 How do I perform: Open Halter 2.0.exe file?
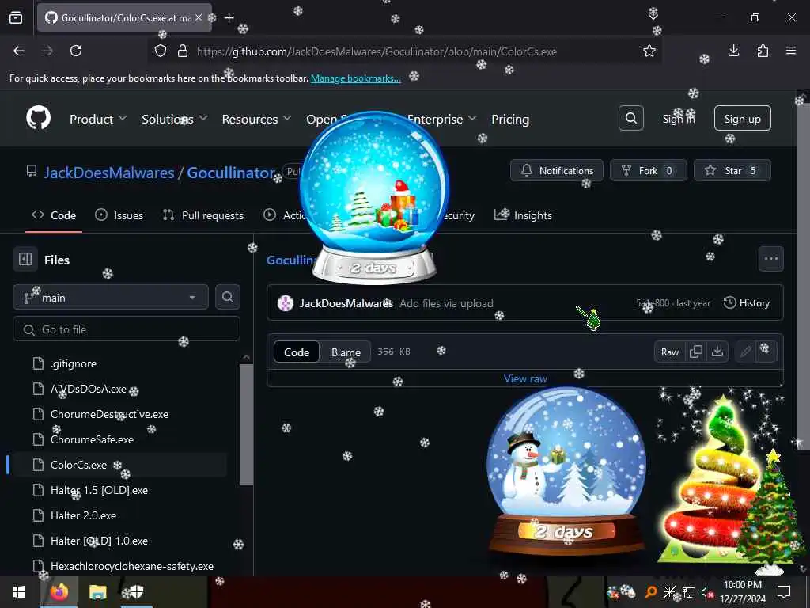(x=83, y=515)
